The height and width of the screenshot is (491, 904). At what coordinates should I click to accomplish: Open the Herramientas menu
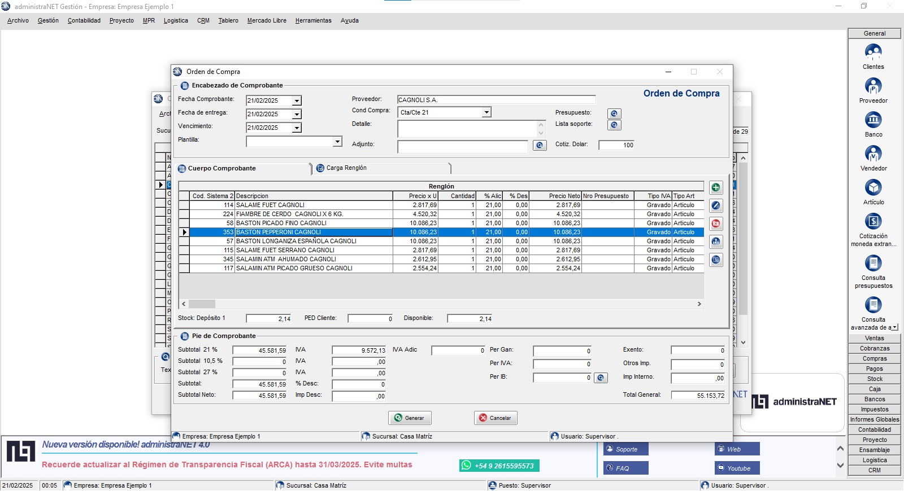tap(313, 20)
